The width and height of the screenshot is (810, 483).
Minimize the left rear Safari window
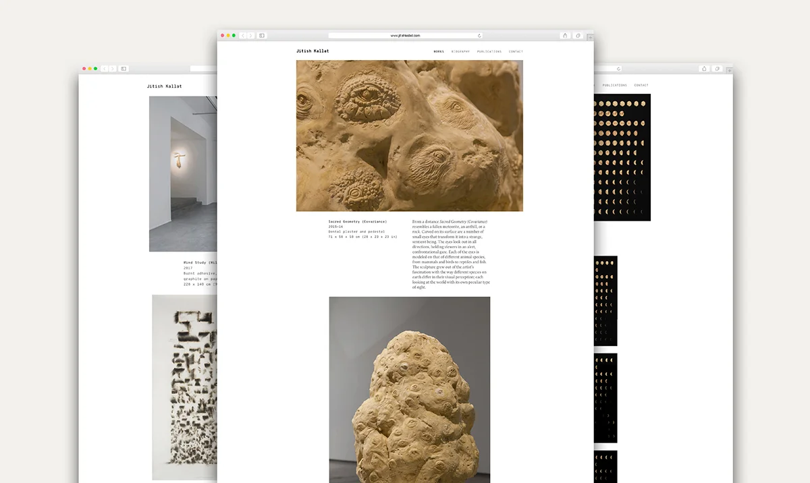[x=90, y=69]
